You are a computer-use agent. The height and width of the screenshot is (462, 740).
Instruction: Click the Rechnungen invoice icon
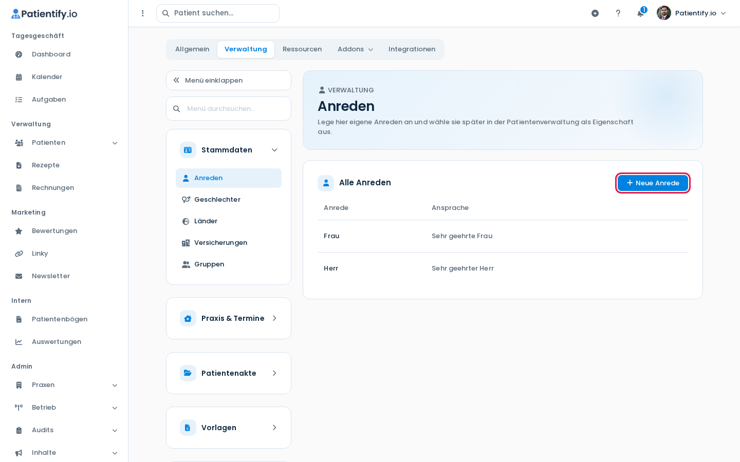click(x=19, y=188)
